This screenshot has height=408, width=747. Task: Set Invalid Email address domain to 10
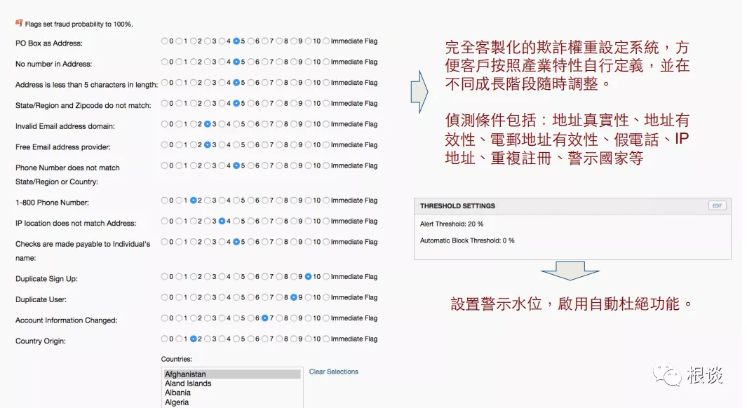(308, 124)
